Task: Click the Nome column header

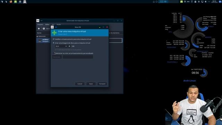Action: (x=39, y=33)
